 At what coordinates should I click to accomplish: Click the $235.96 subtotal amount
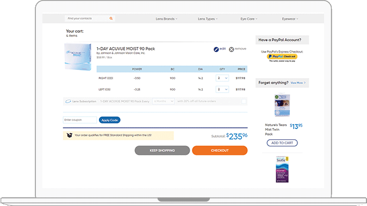click(237, 136)
